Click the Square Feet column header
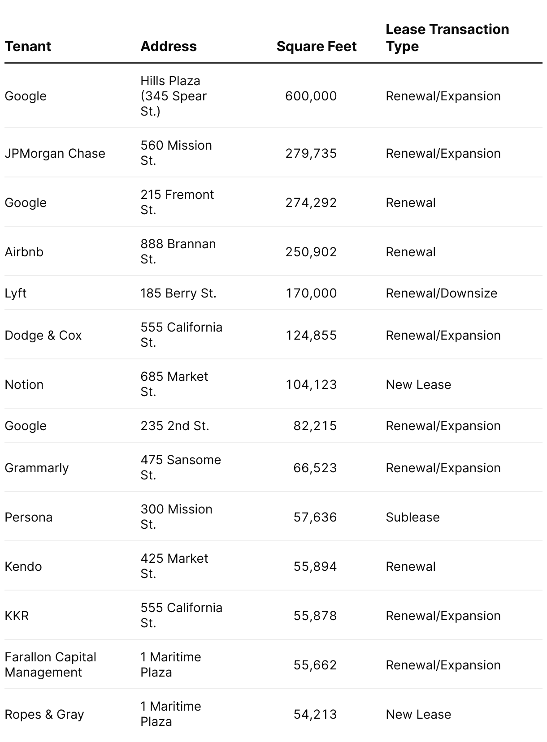The width and height of the screenshot is (547, 742). pyautogui.click(x=316, y=46)
